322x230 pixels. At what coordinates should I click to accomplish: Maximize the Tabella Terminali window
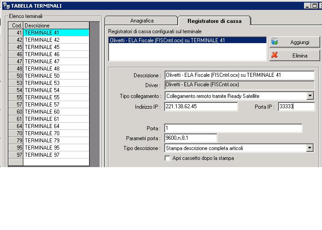click(314, 6)
